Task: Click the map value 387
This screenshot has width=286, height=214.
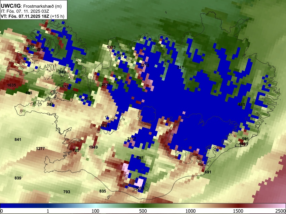Action: click(x=50, y=104)
